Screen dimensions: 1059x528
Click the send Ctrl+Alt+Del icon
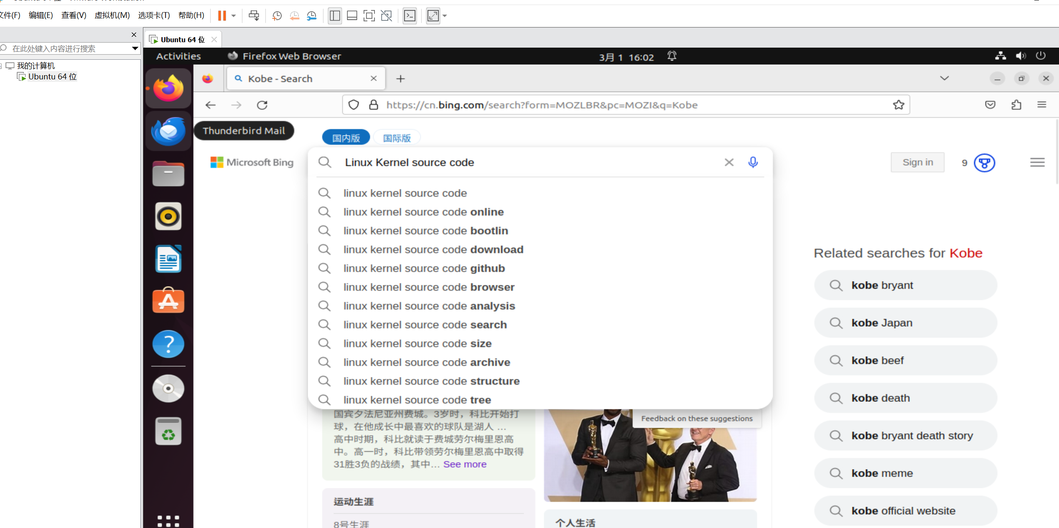tap(254, 16)
